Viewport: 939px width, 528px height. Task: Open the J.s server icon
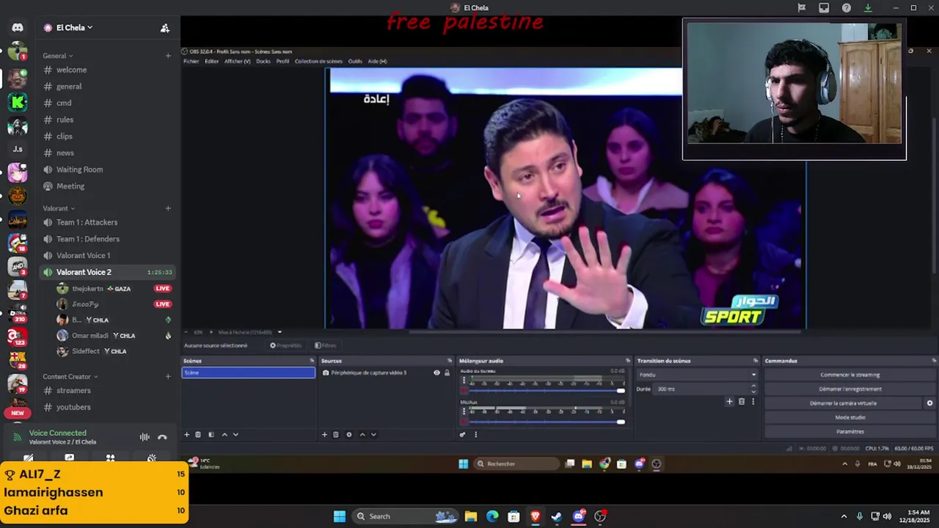coord(18,149)
